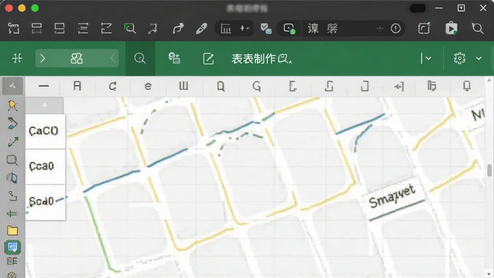Toggle the checkmark chat icon in dark toolbar
494x278 pixels.
[266, 28]
